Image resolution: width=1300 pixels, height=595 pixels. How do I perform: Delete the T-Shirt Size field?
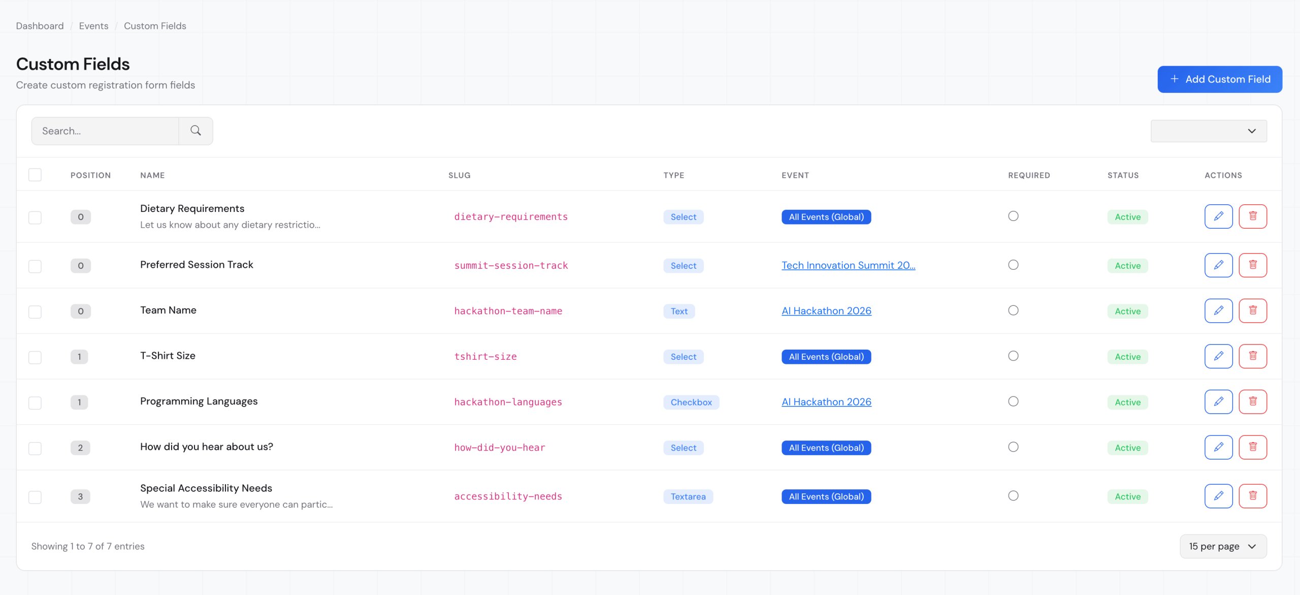click(1252, 356)
